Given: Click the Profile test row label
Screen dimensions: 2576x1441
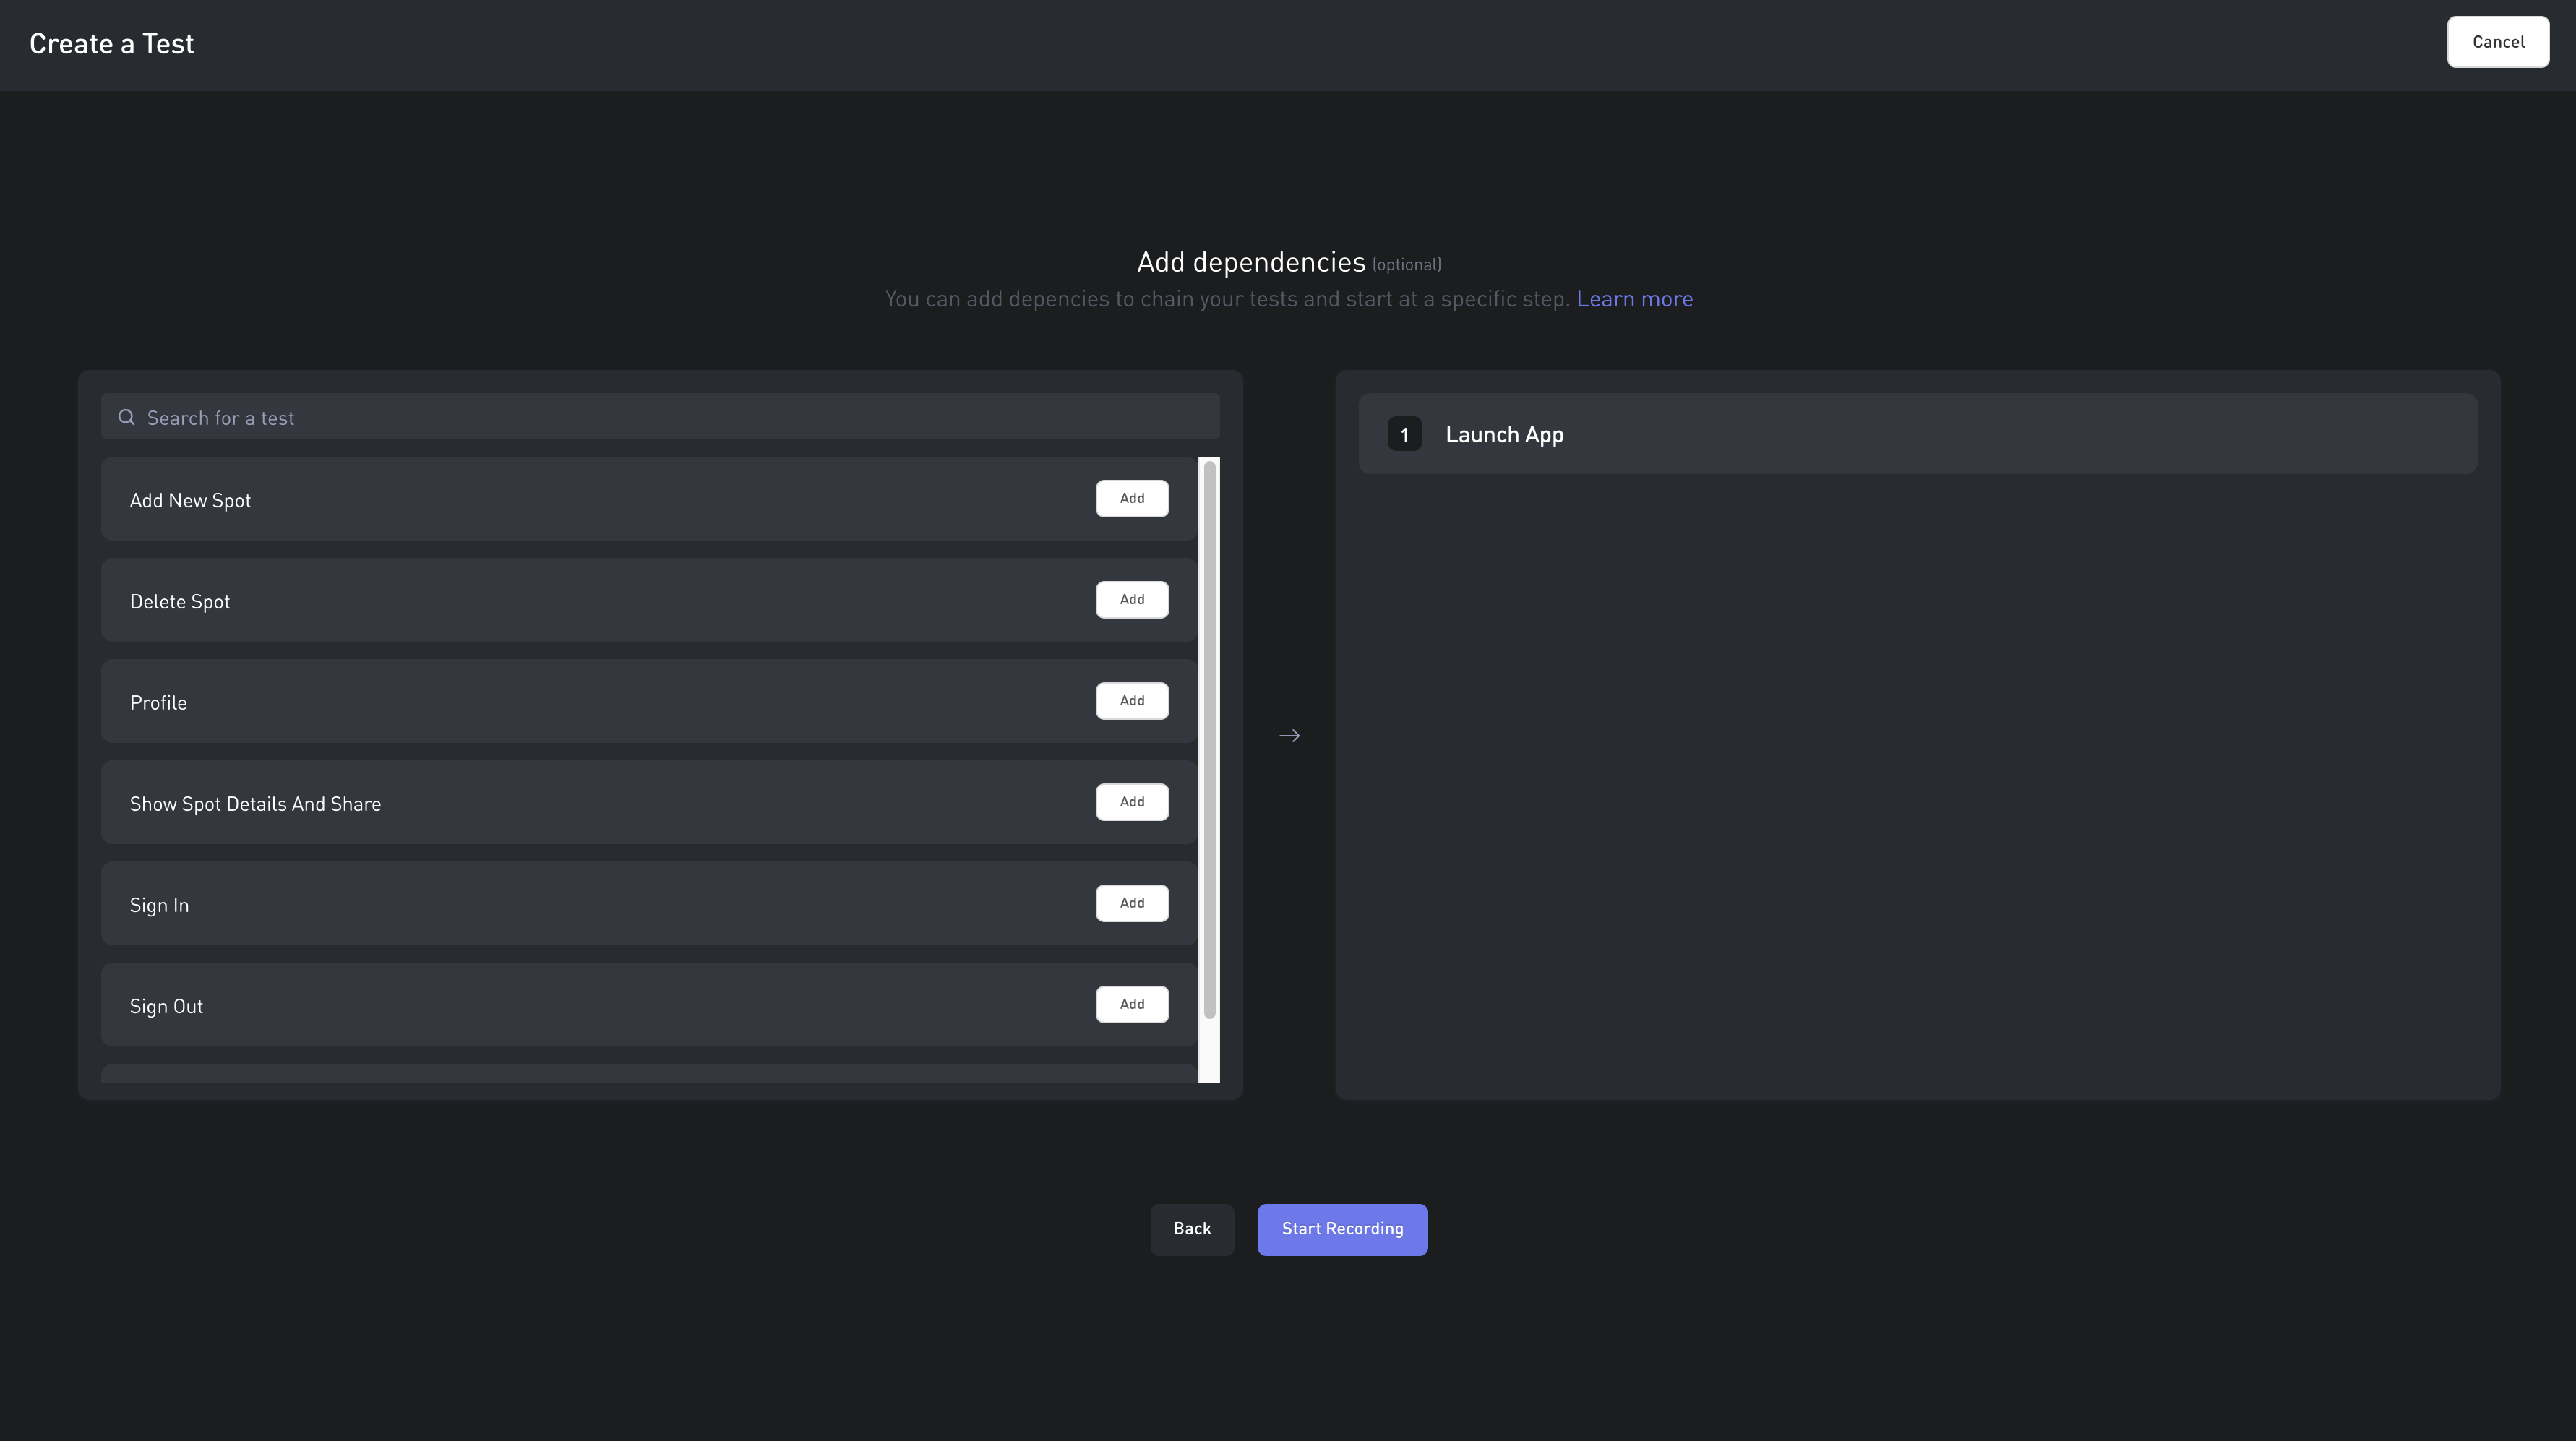Looking at the screenshot, I should (x=158, y=703).
